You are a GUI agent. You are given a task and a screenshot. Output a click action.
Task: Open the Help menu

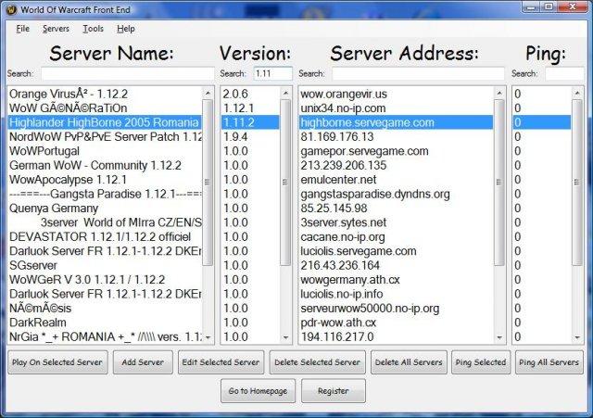[x=125, y=29]
